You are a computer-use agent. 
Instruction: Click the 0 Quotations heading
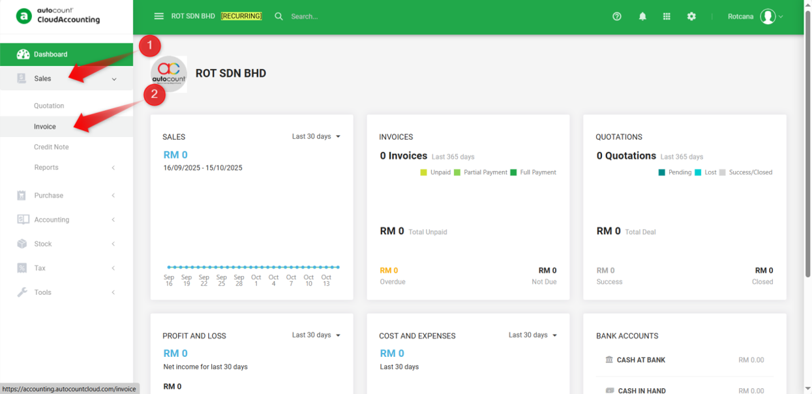click(x=626, y=156)
